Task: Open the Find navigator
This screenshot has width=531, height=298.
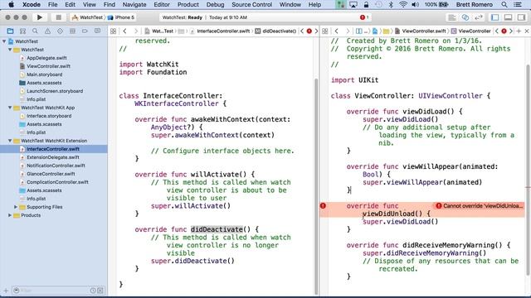Action: point(35,31)
